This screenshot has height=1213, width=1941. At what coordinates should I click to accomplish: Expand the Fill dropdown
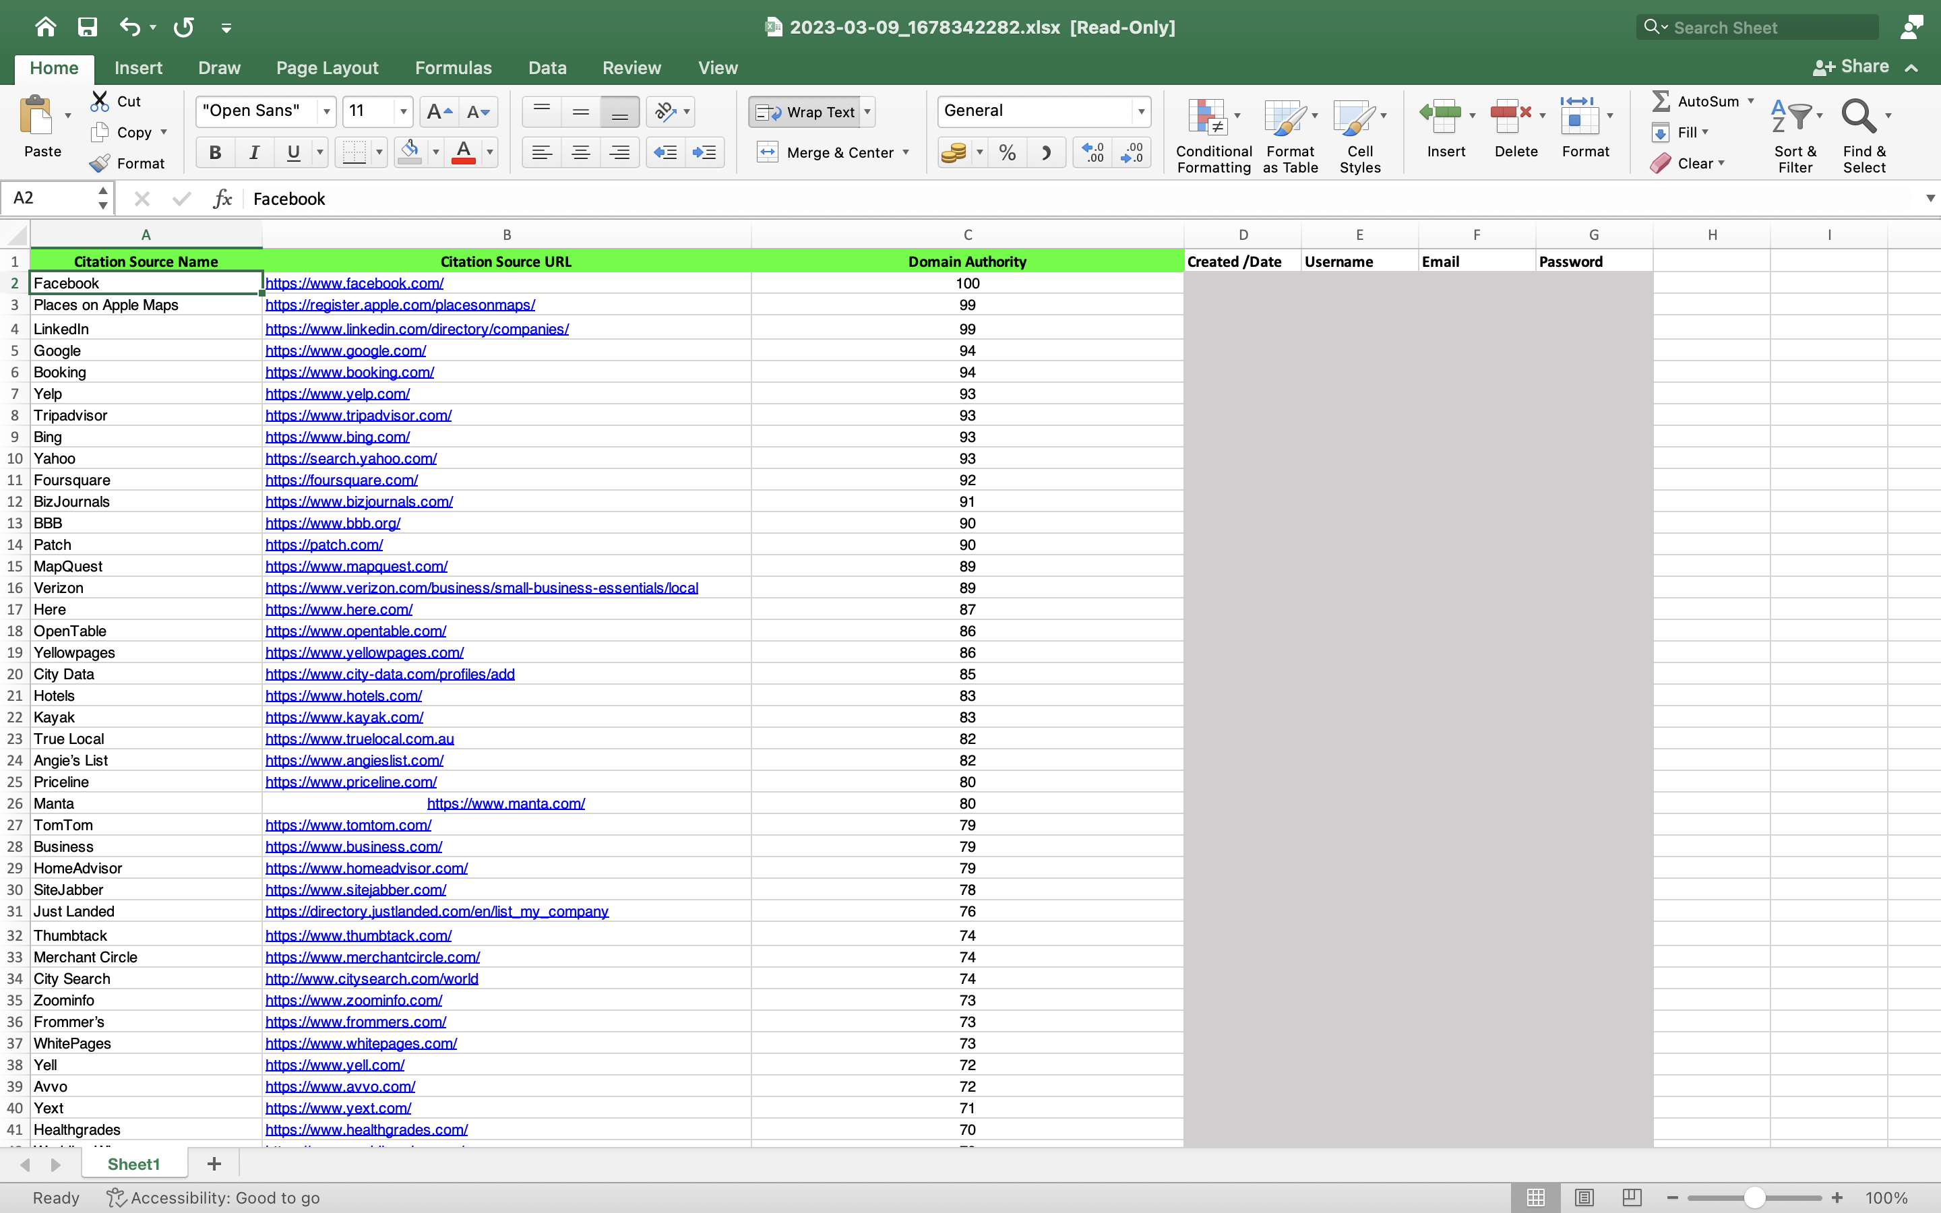click(x=1705, y=131)
